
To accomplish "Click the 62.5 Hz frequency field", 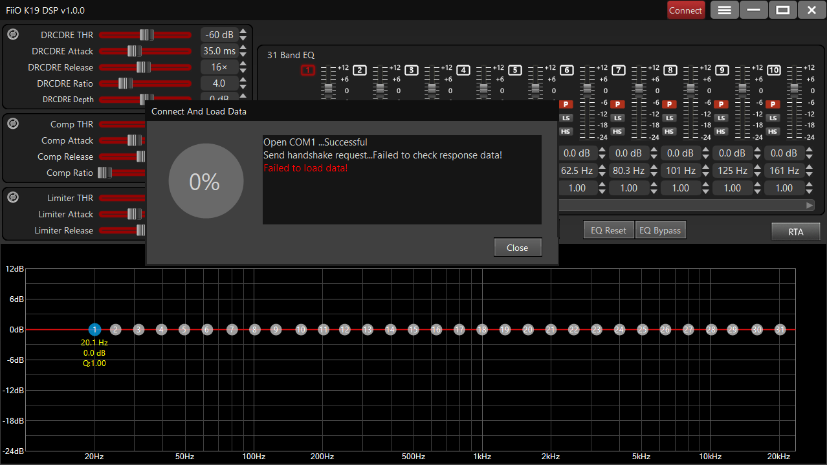I will [577, 171].
